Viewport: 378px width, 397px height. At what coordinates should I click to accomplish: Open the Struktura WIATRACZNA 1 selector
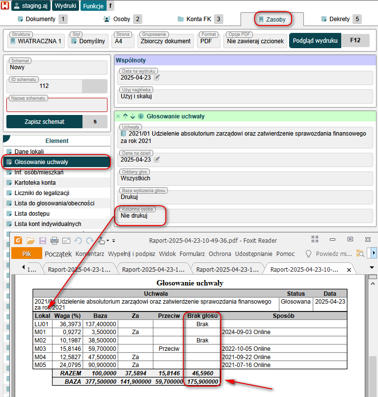pyautogui.click(x=36, y=41)
